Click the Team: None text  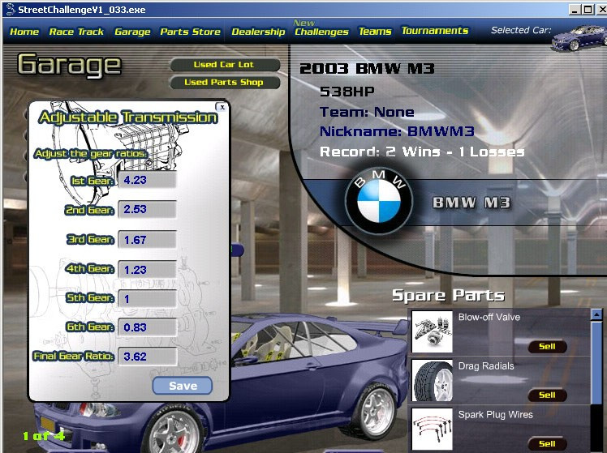[367, 112]
